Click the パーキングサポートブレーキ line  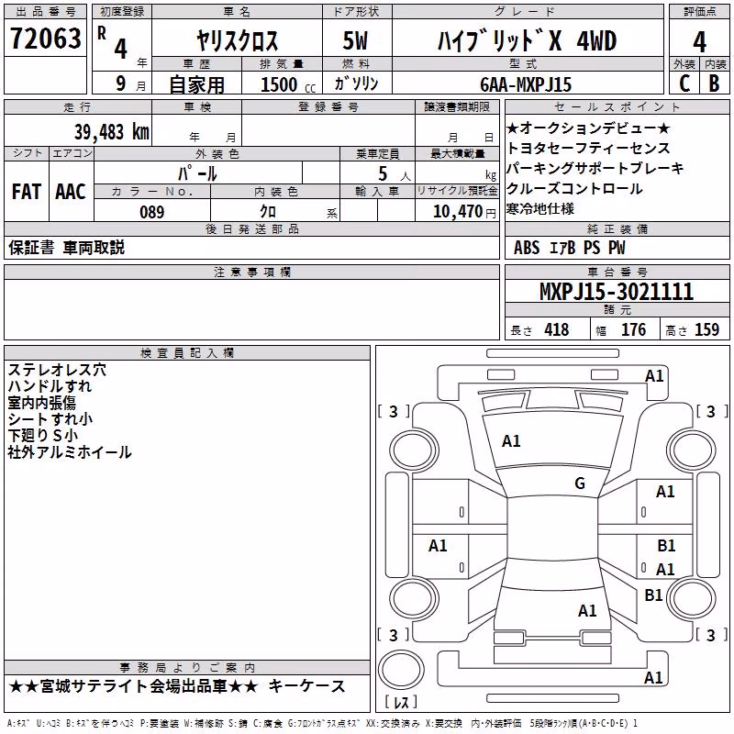tap(595, 168)
